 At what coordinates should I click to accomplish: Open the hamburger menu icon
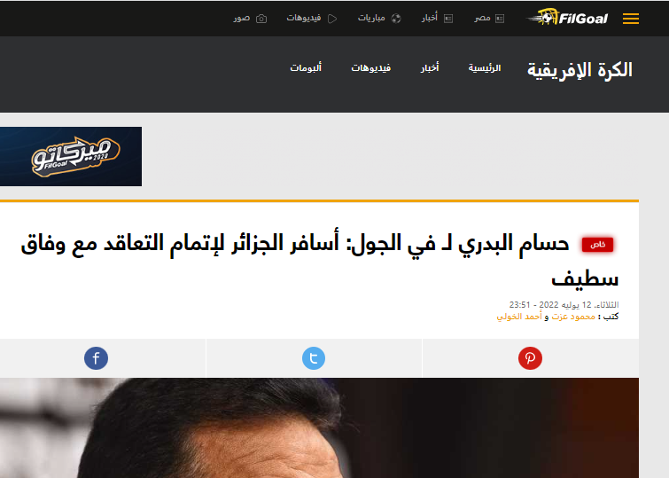tap(631, 19)
